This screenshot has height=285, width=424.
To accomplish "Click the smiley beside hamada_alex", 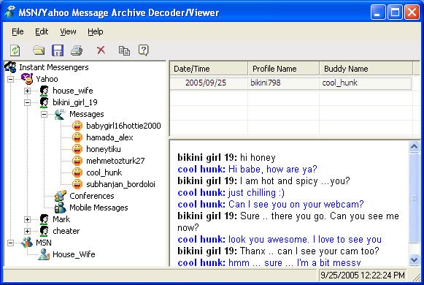I will [x=77, y=137].
